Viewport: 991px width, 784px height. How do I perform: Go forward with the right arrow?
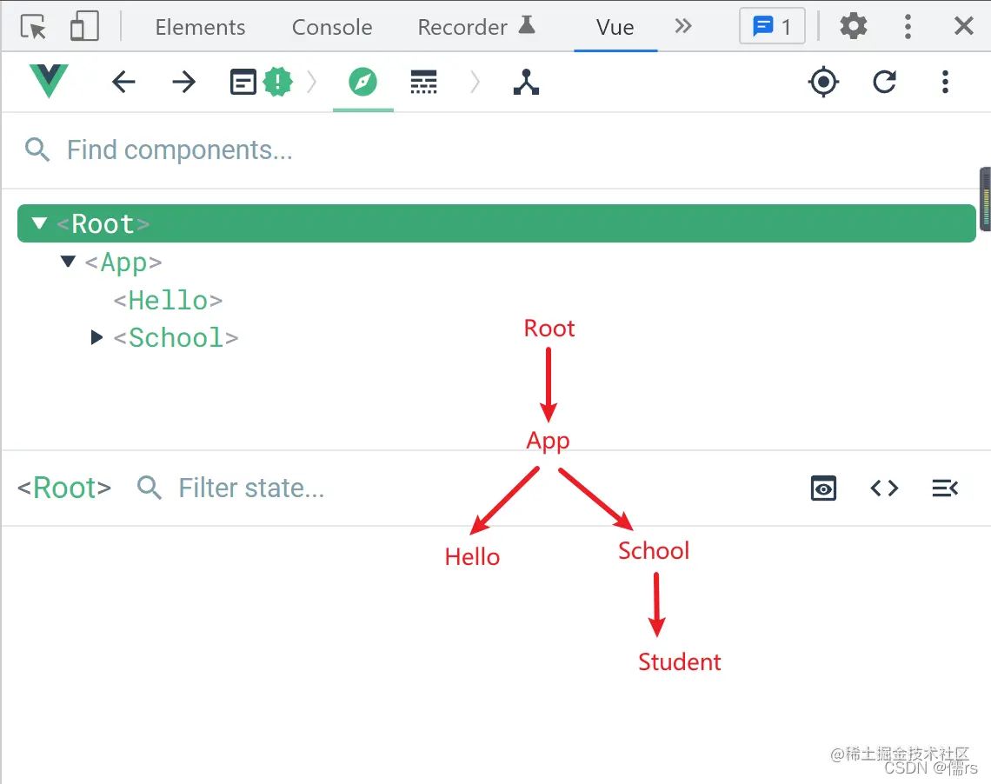coord(184,82)
